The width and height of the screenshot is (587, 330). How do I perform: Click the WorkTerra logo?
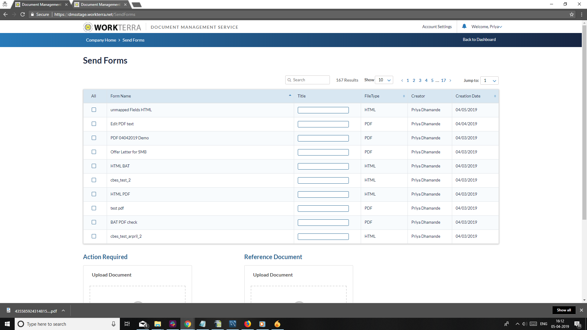[x=112, y=27]
